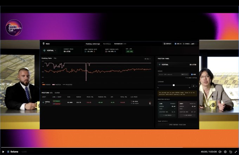239x155 pixels.
Task: Click the open hedge warning notice
Action: (177, 93)
